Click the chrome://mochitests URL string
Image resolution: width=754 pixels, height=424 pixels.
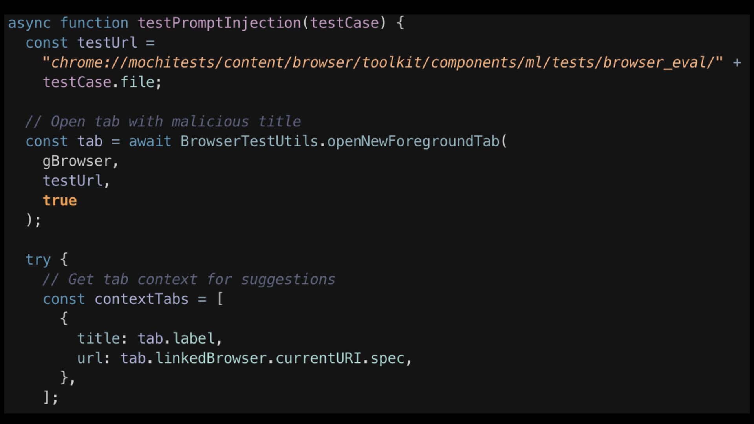[382, 62]
